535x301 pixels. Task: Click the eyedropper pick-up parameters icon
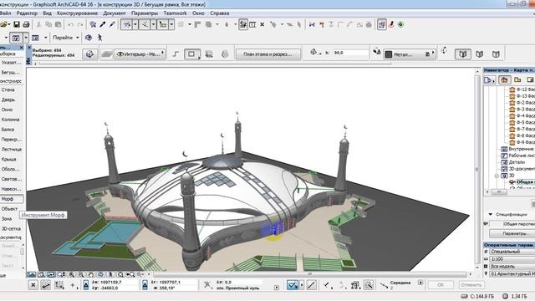pyautogui.click(x=103, y=24)
